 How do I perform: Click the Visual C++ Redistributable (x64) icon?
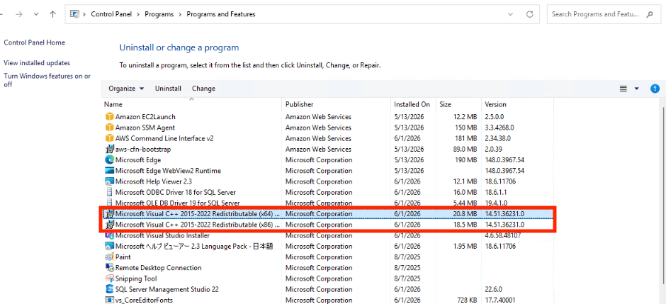pyautogui.click(x=110, y=213)
